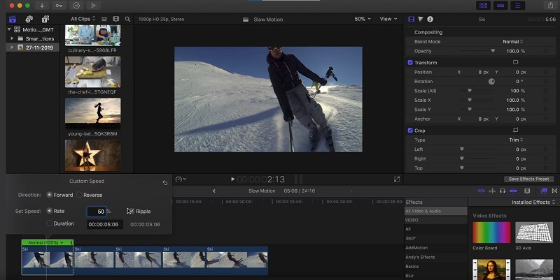Open Installed Effects dropdown
Screen dimensions: 560x280
coord(533,202)
